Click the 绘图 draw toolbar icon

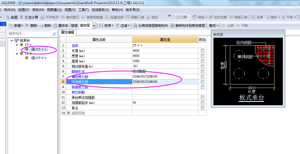pos(7,17)
